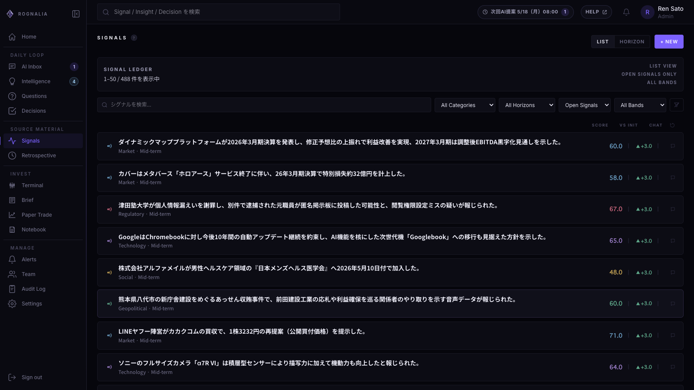Open the Decisions page
The image size is (694, 390).
click(x=43, y=111)
